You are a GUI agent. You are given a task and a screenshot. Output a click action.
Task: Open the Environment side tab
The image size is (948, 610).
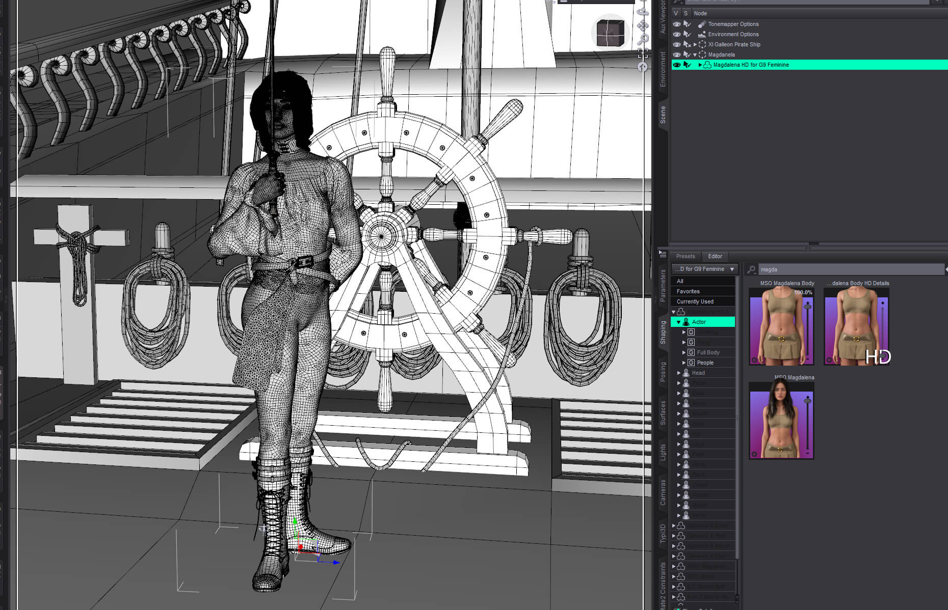[663, 69]
